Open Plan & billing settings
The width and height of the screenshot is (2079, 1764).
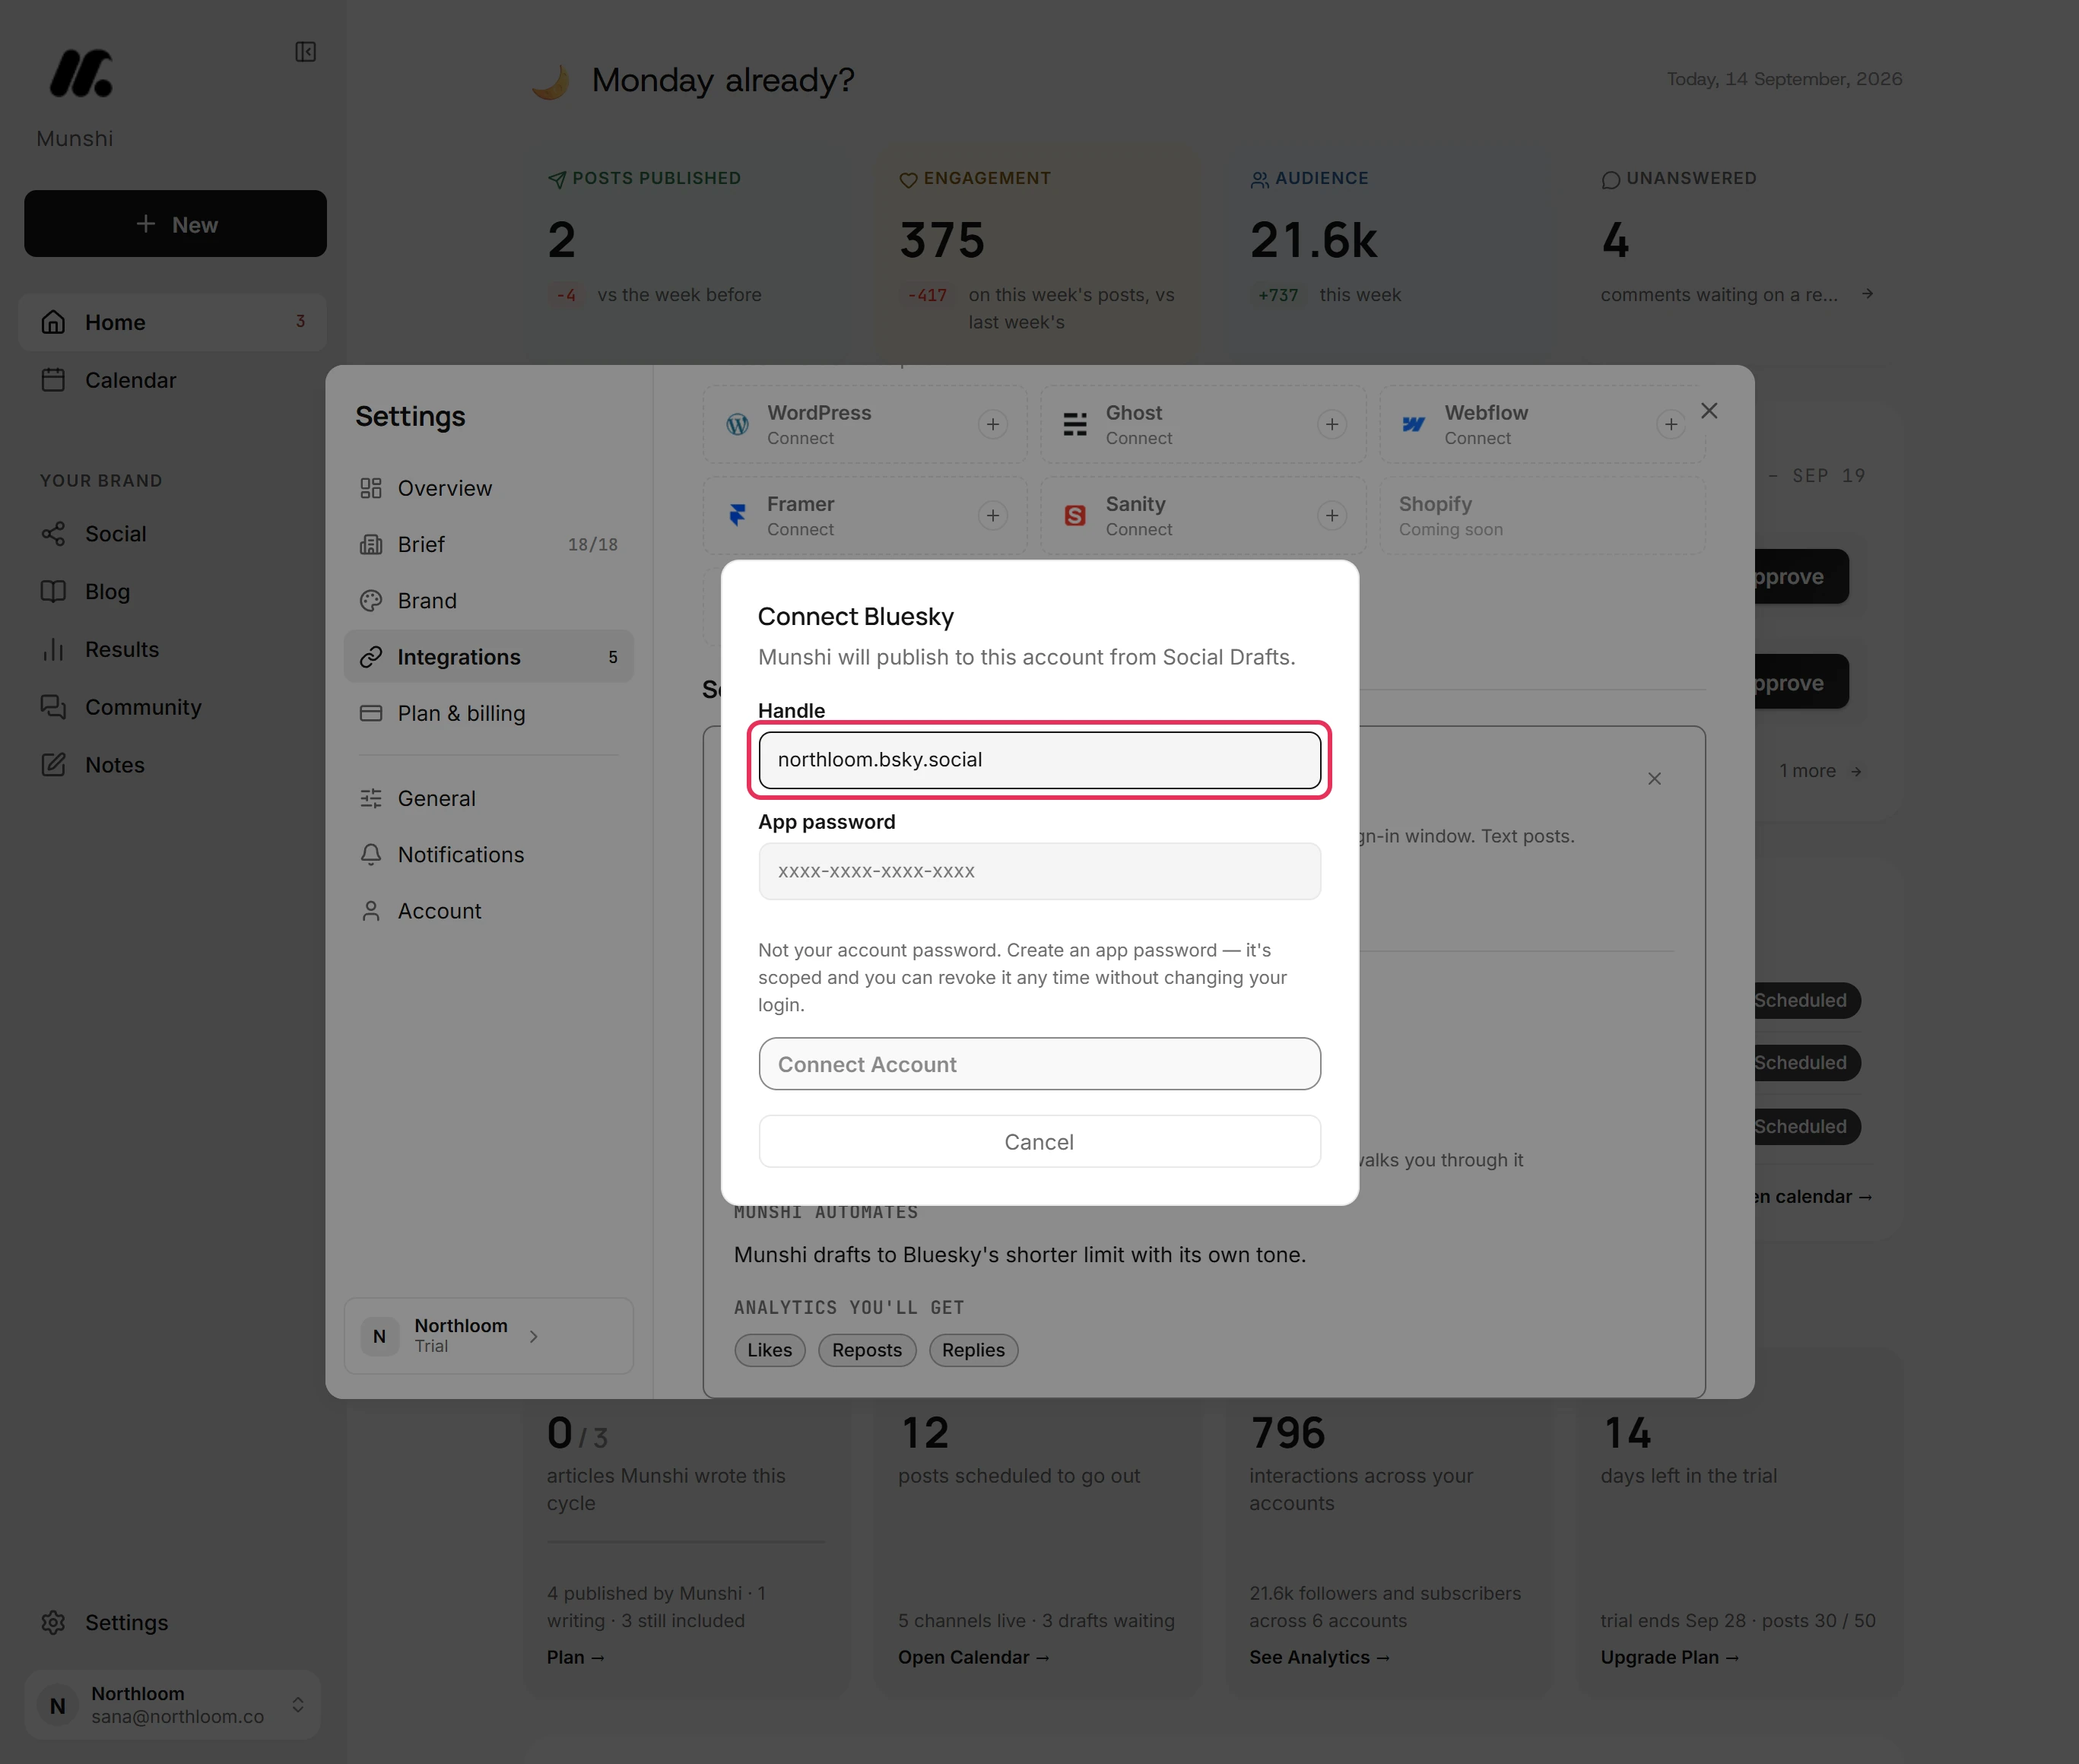click(489, 713)
